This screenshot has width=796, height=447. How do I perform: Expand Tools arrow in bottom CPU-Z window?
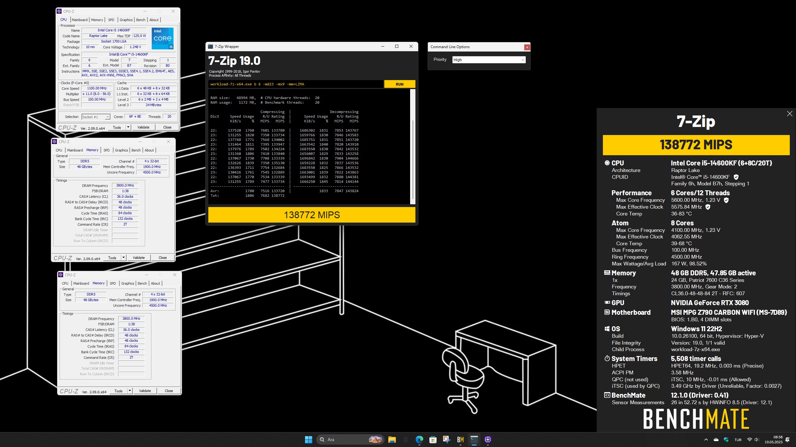(x=130, y=391)
